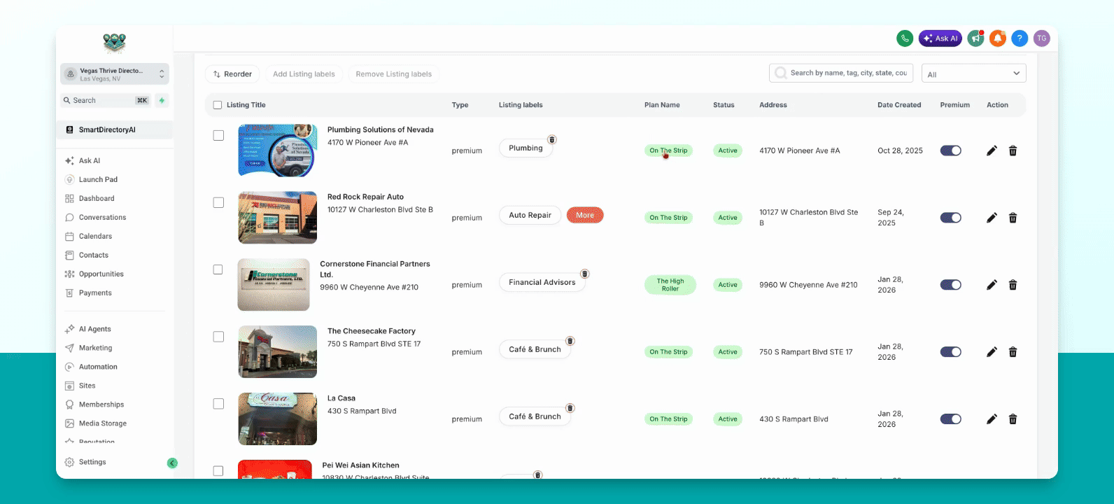
Task: Check the Red Rock Repair Auto row
Action: coord(218,202)
